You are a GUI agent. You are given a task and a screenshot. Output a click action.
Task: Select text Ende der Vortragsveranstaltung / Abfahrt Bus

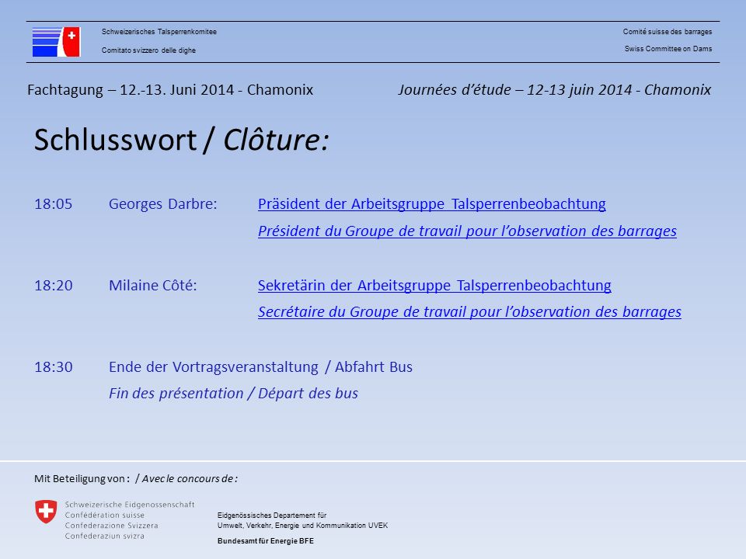click(261, 367)
